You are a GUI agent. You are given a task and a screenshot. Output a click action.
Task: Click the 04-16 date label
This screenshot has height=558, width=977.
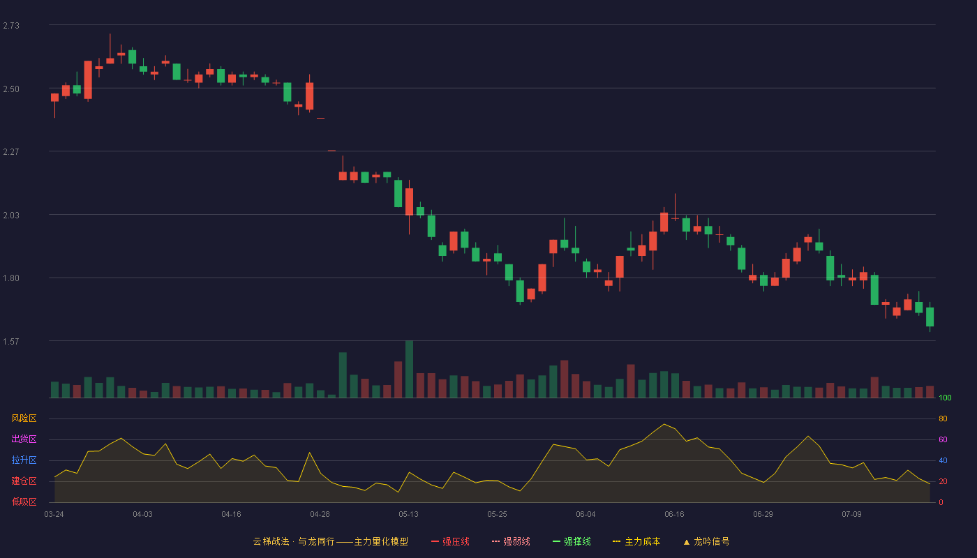(231, 514)
